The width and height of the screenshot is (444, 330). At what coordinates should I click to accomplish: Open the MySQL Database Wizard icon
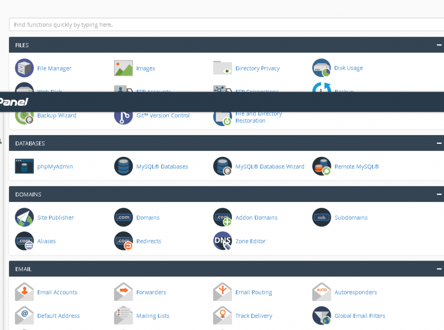222,166
